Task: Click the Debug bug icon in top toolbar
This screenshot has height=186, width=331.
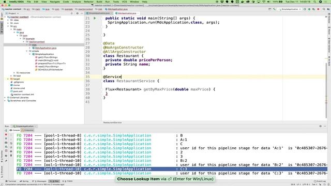Action: [x=309, y=9]
